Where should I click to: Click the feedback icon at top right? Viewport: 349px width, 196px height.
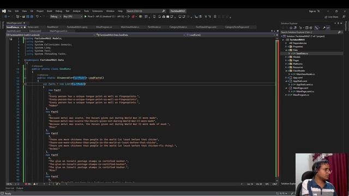[x=344, y=17]
